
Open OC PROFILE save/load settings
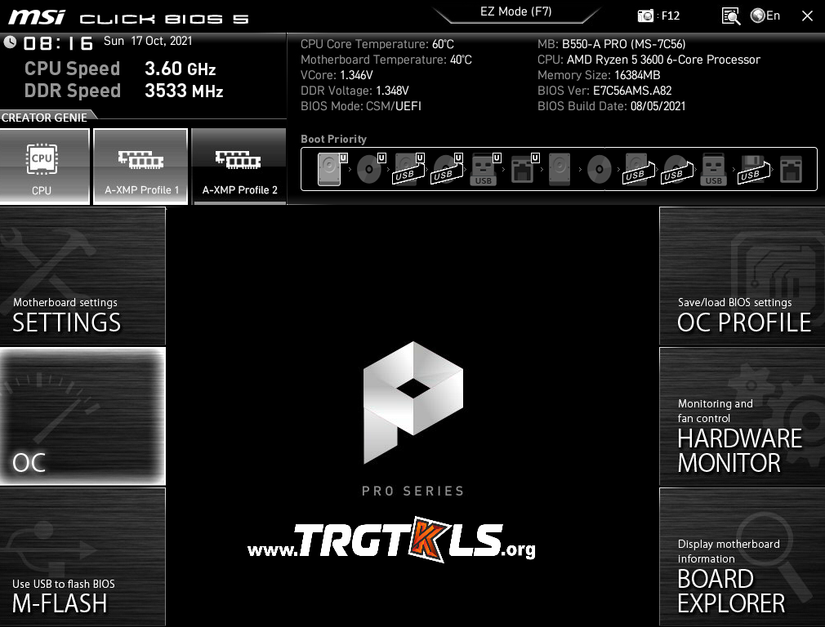[742, 276]
